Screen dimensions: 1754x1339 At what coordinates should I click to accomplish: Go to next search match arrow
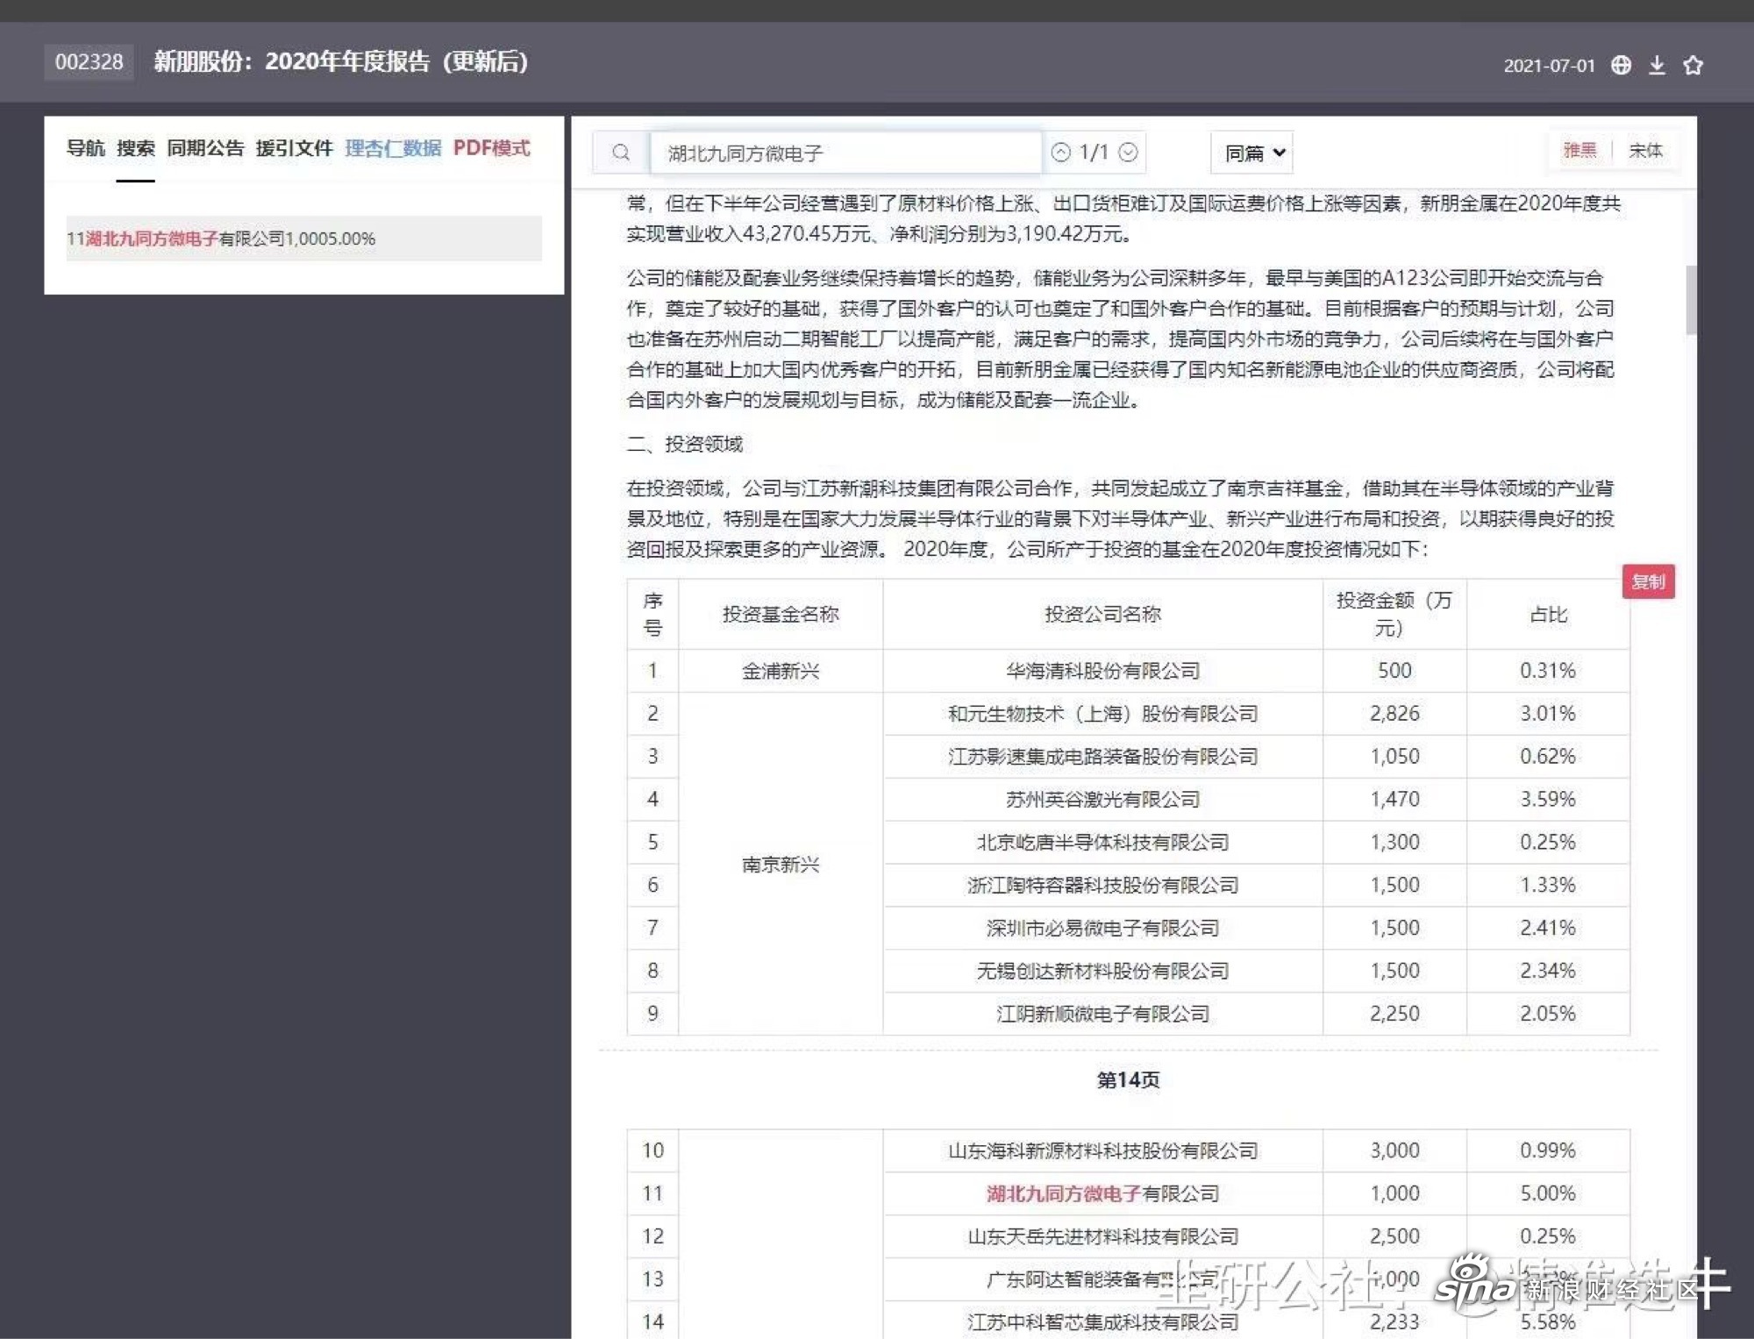click(1128, 153)
